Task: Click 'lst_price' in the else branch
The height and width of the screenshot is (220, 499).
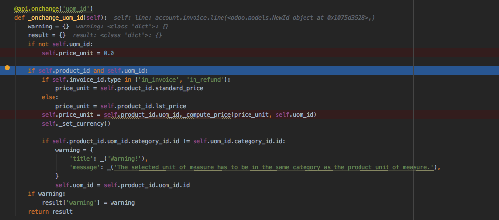Action: (170, 106)
